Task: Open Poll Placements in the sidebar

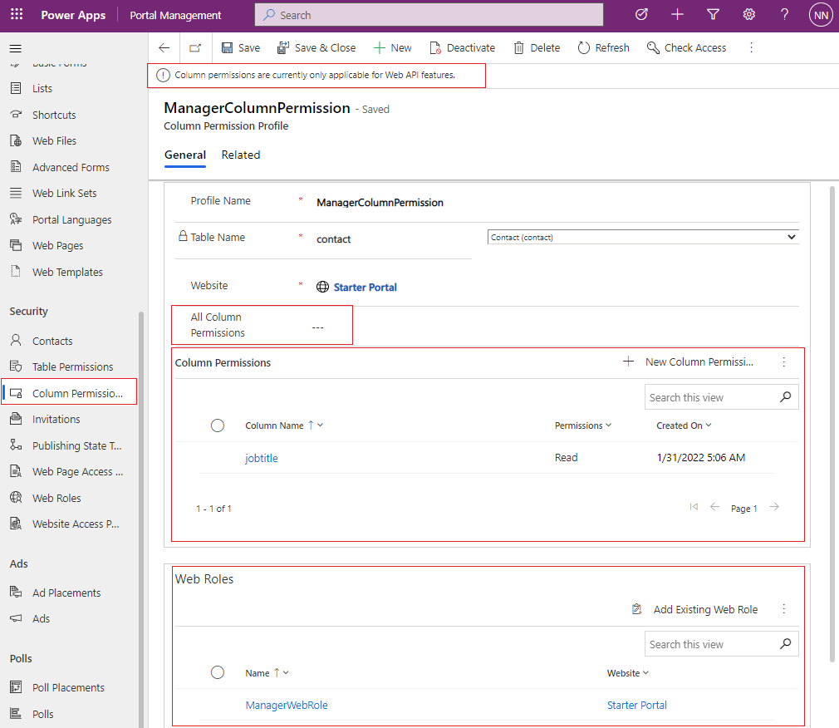Action: click(68, 687)
